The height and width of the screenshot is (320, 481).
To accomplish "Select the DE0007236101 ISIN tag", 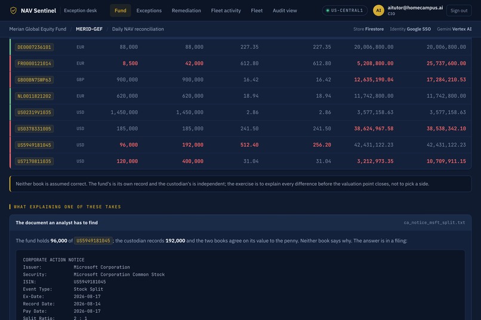I will (x=35, y=47).
